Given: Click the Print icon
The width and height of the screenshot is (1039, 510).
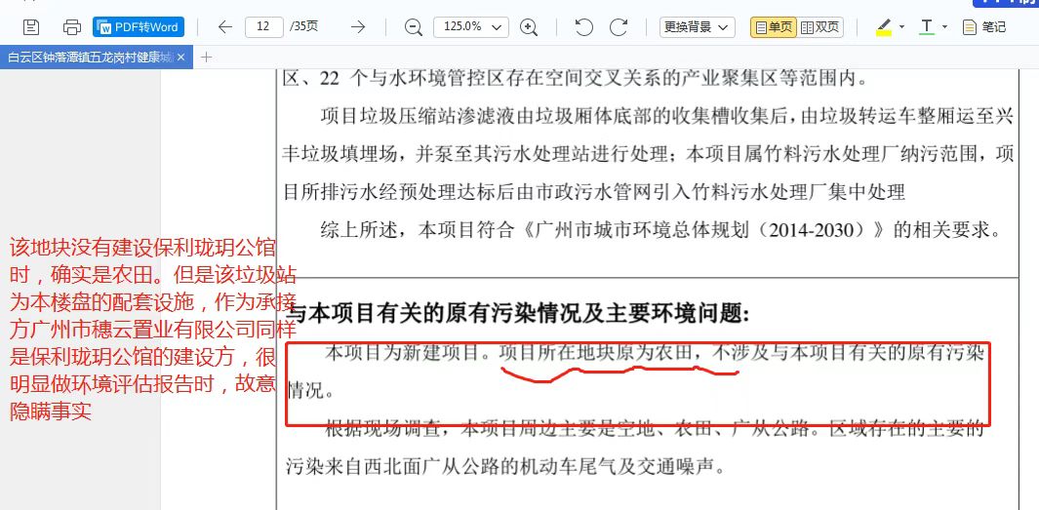Looking at the screenshot, I should point(71,27).
